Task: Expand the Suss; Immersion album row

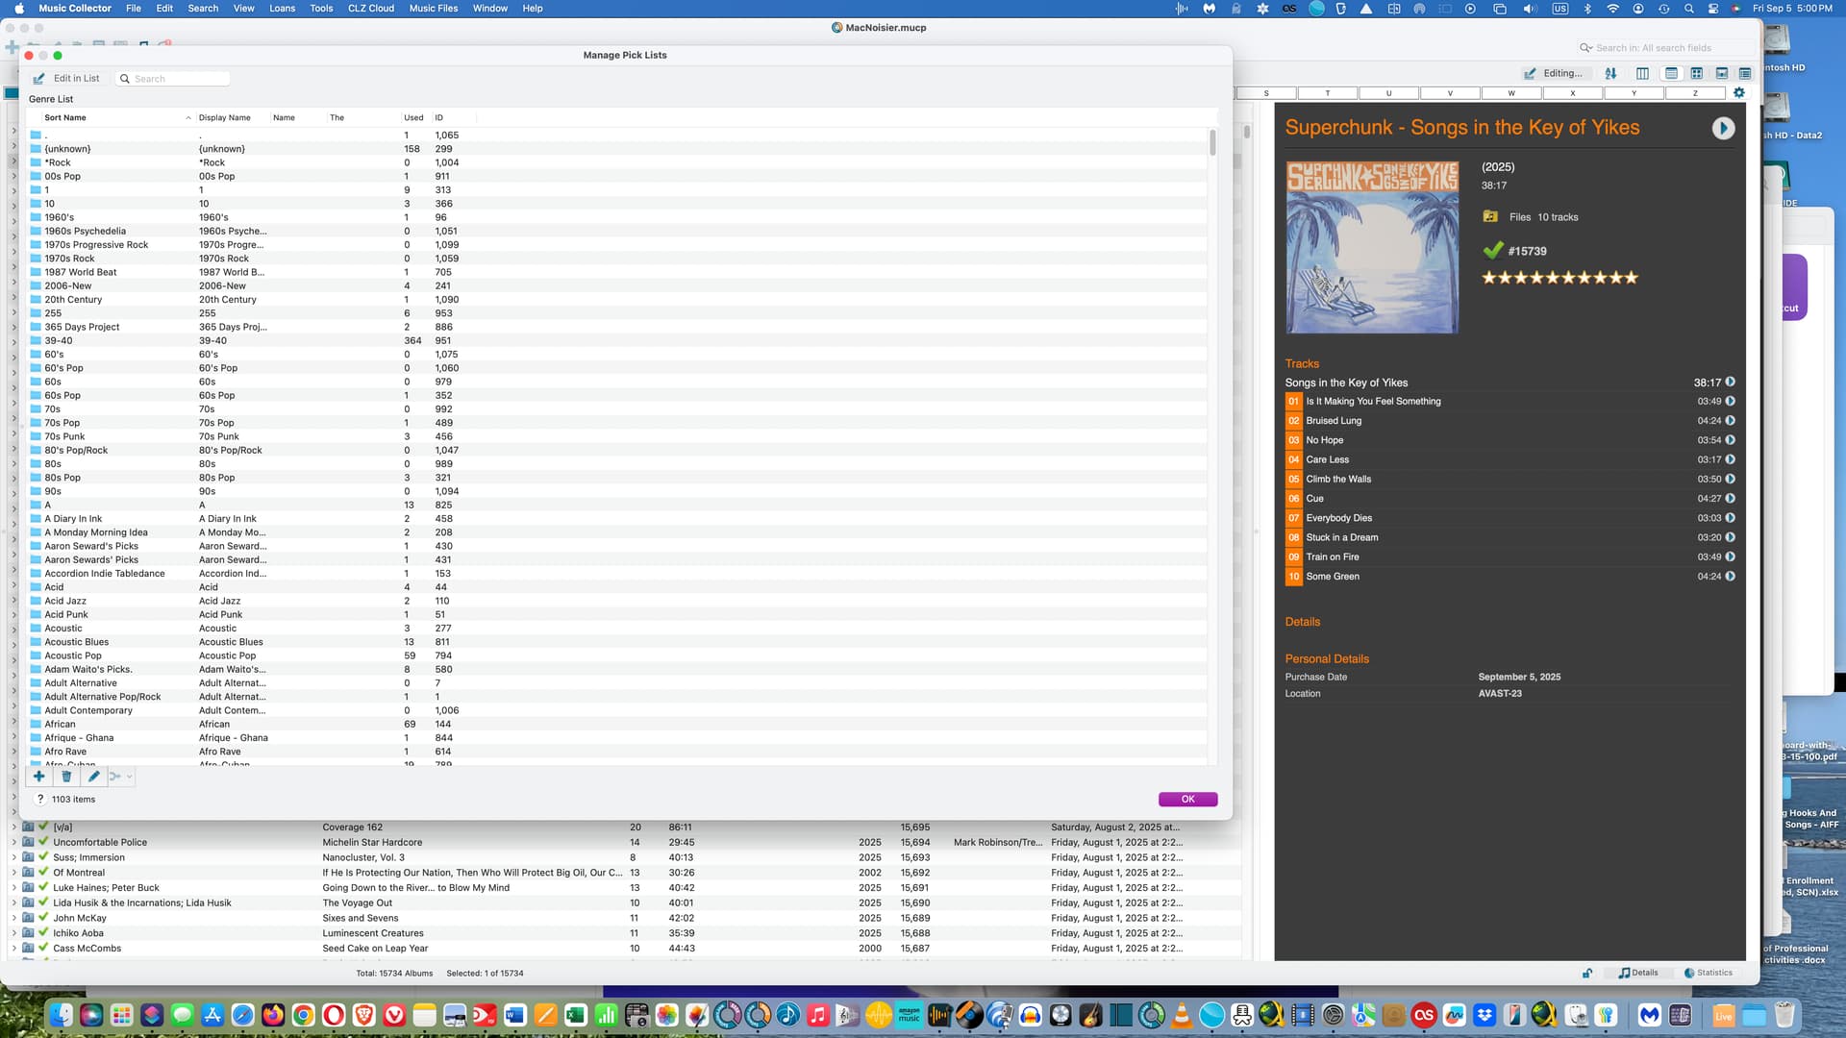Action: tap(13, 857)
